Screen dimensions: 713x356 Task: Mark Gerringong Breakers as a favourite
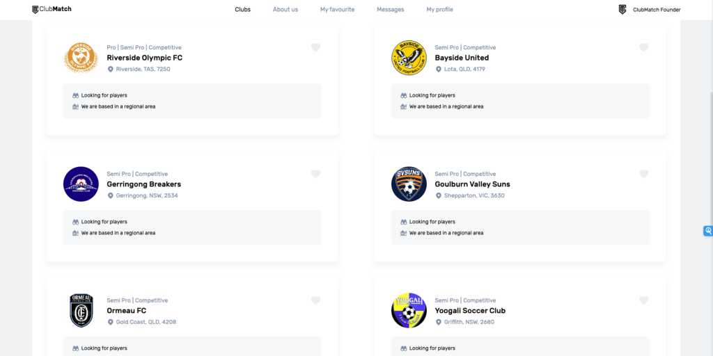tap(315, 173)
